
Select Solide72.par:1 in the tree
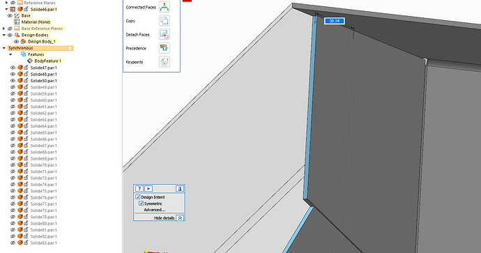[x=43, y=178]
